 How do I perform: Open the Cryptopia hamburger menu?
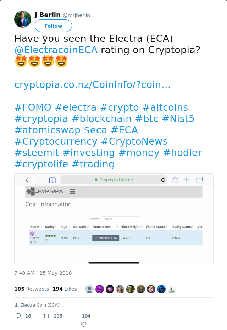[x=72, y=191]
